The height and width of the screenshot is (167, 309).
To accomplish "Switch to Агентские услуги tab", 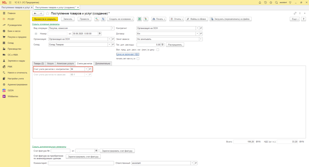I will (65, 63).
